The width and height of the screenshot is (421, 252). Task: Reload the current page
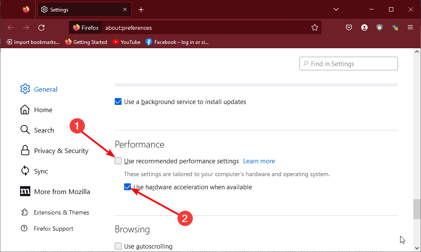(x=41, y=27)
